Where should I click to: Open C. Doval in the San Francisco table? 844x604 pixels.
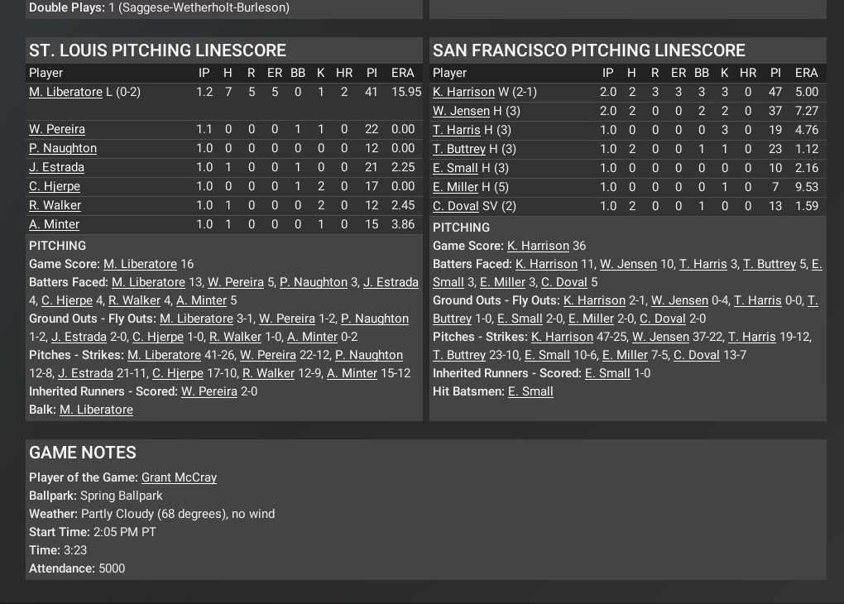pos(455,206)
